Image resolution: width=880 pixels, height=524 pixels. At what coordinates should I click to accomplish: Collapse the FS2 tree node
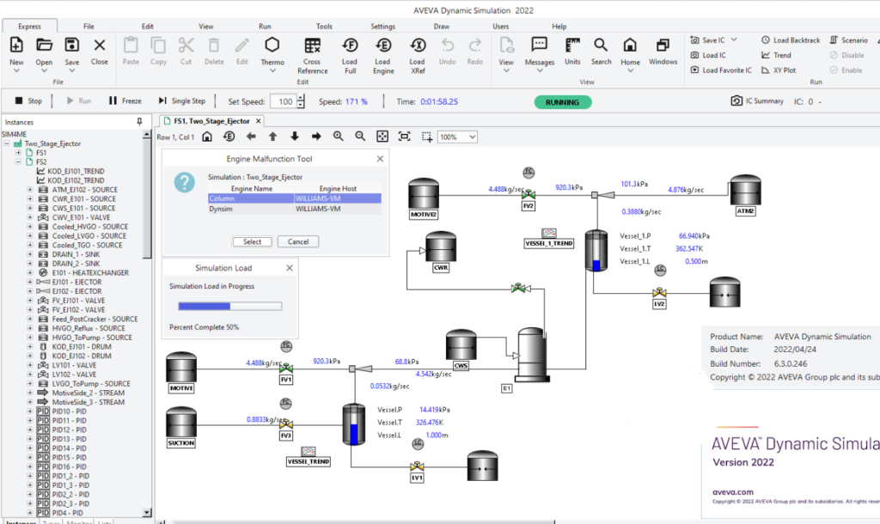click(18, 161)
